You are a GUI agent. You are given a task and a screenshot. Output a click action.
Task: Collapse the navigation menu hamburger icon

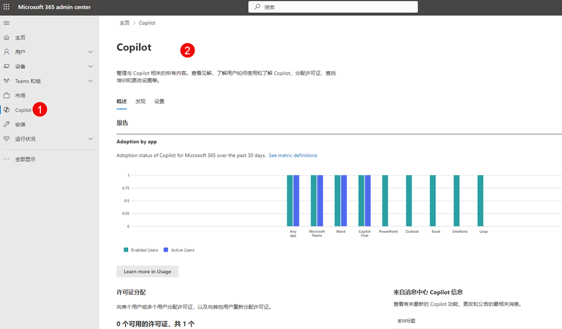tap(6, 23)
